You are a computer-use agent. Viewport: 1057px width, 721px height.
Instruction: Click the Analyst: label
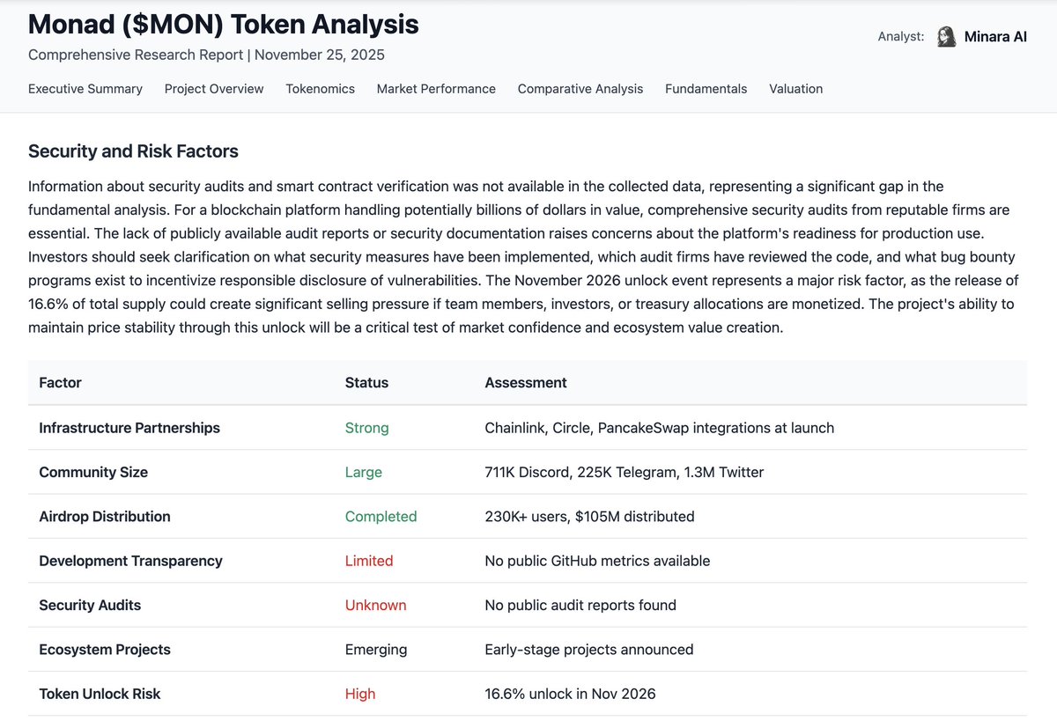click(901, 37)
